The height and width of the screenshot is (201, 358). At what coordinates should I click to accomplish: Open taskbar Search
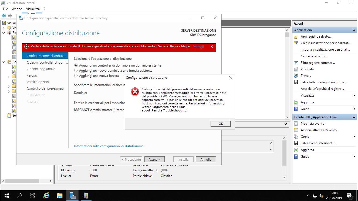click(20, 196)
